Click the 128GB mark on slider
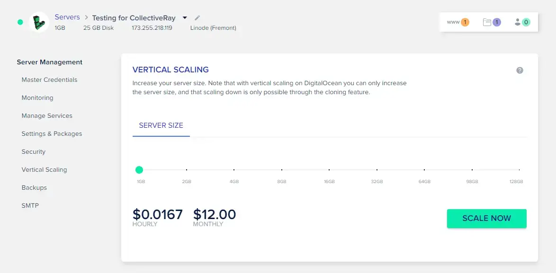 click(x=519, y=170)
